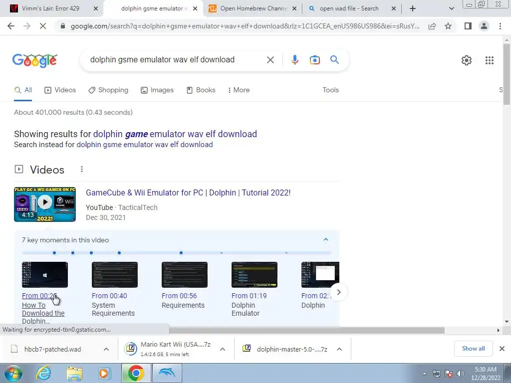
Task: Stop loading the current page
Action: (x=43, y=26)
